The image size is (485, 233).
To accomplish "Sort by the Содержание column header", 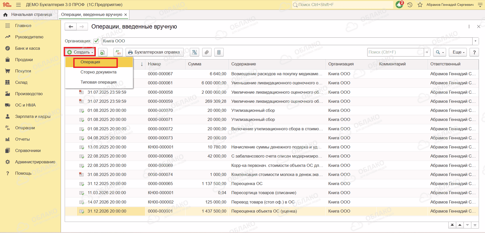I will pyautogui.click(x=277, y=64).
